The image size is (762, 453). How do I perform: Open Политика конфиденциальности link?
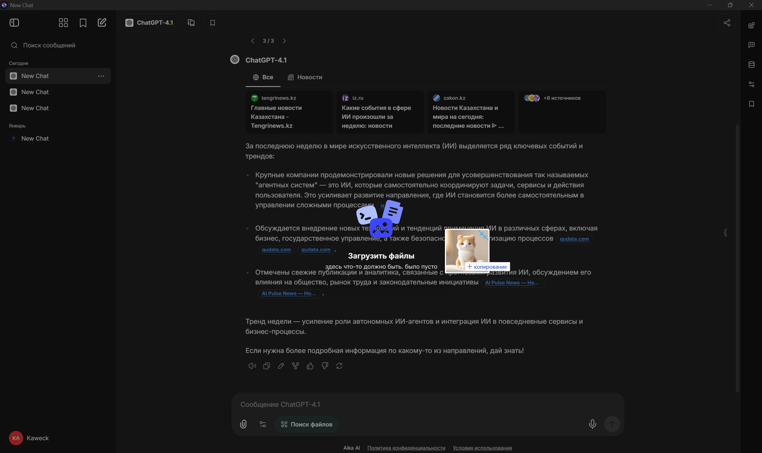coord(406,448)
